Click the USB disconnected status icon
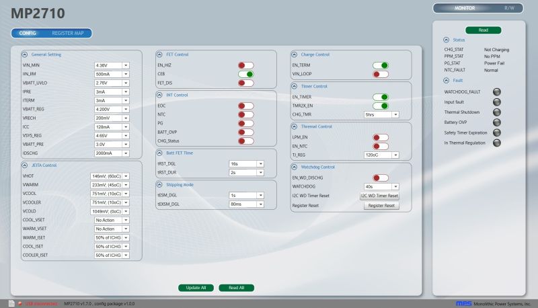The image size is (538, 308). [20, 303]
